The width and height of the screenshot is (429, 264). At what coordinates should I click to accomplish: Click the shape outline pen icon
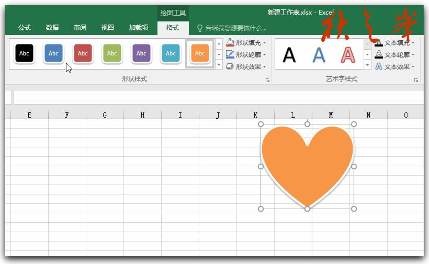[x=230, y=54]
